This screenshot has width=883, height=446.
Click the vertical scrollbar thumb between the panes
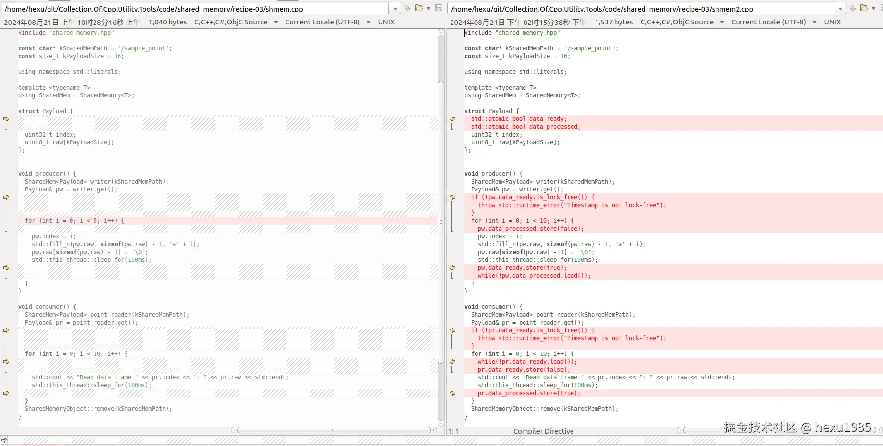(441, 223)
